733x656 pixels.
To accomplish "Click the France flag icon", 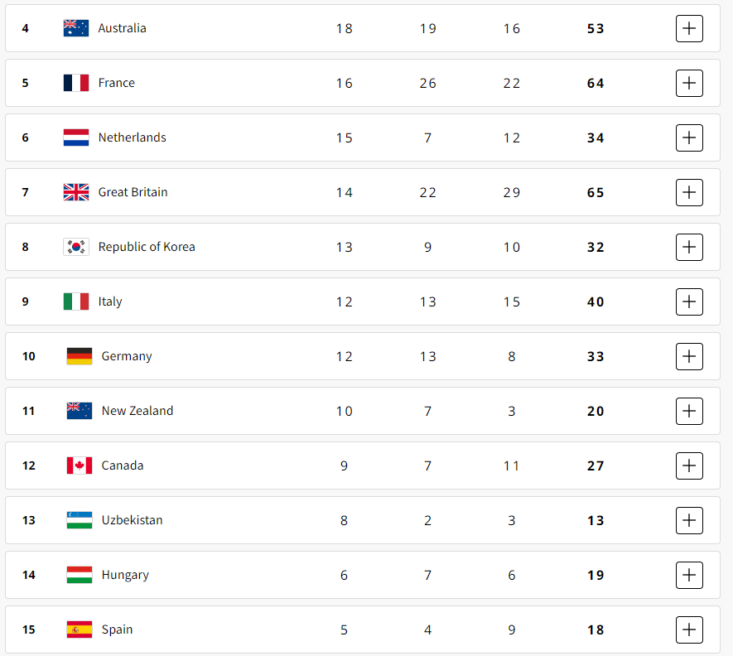I will pyautogui.click(x=75, y=83).
